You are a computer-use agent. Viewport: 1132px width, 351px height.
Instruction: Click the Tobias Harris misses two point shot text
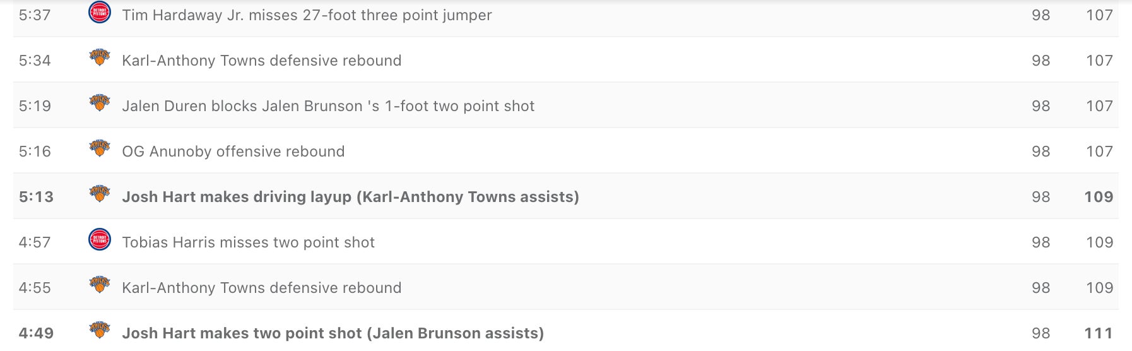pyautogui.click(x=248, y=242)
